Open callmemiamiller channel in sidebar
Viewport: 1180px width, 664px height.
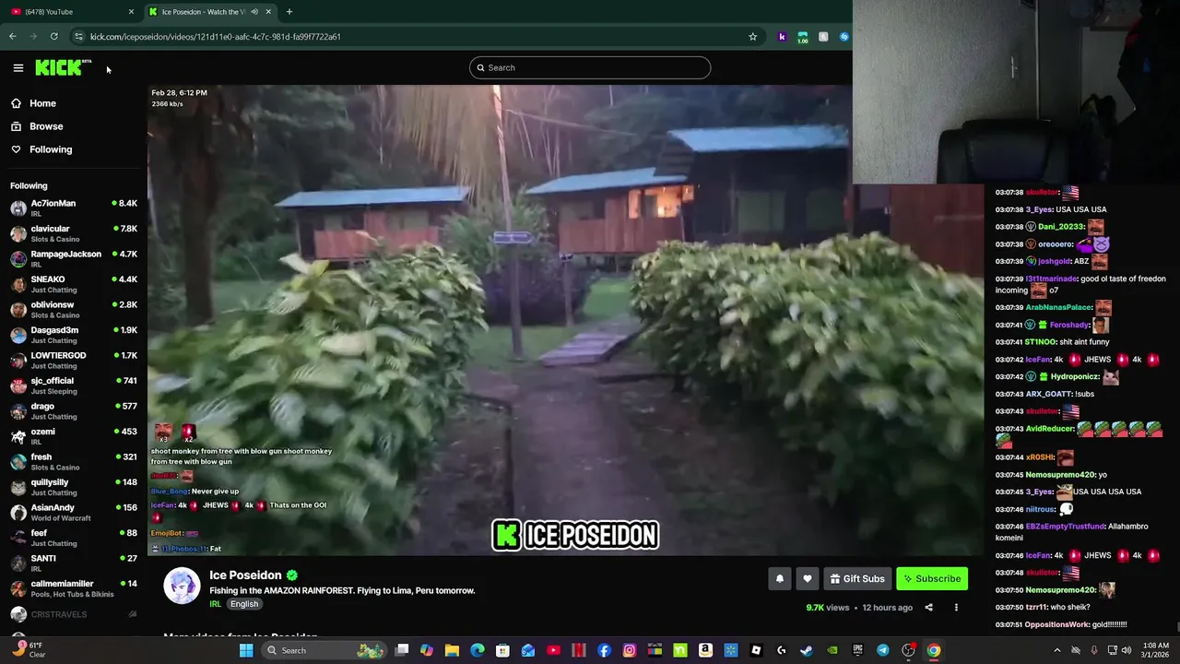74,588
